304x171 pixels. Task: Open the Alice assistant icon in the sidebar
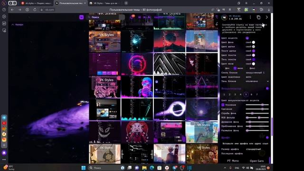(4, 153)
